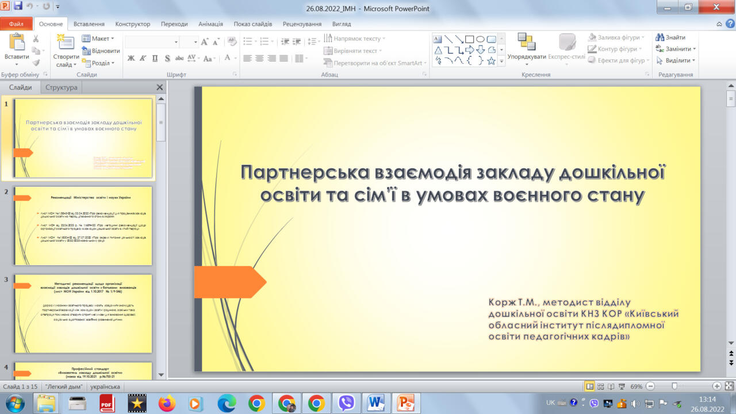The height and width of the screenshot is (414, 736).
Task: Open Viber from the Windows taskbar
Action: point(346,403)
